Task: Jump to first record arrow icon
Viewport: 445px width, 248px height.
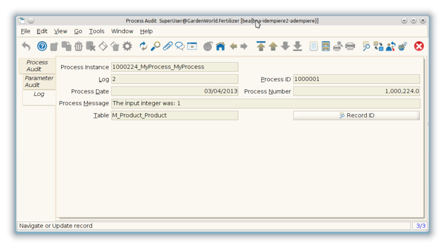Action: coord(261,46)
